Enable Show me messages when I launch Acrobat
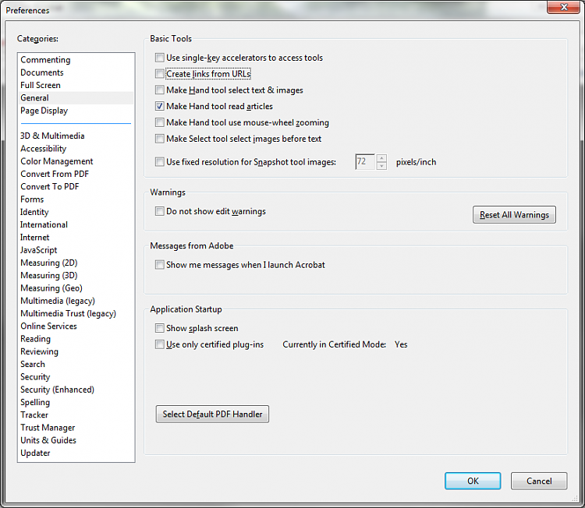Screen dimensions: 585x508 160,265
